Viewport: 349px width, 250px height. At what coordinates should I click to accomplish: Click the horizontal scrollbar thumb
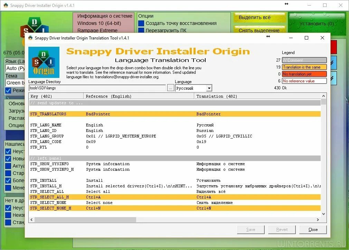(85, 220)
